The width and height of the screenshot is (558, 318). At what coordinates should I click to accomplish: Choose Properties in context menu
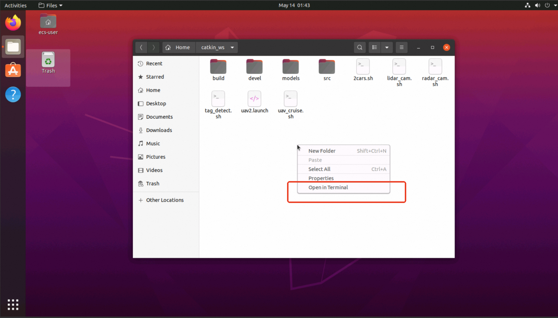pyautogui.click(x=344, y=178)
